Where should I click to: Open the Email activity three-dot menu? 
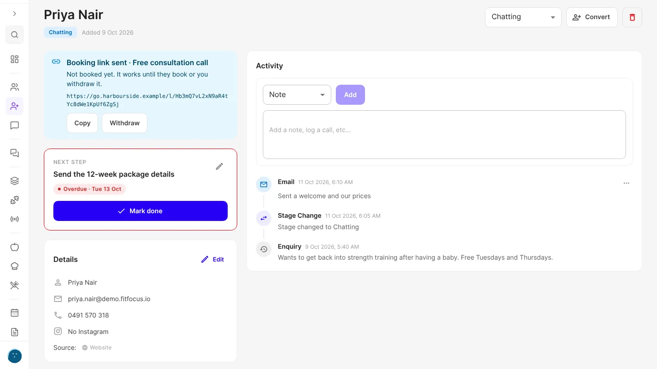tap(626, 183)
